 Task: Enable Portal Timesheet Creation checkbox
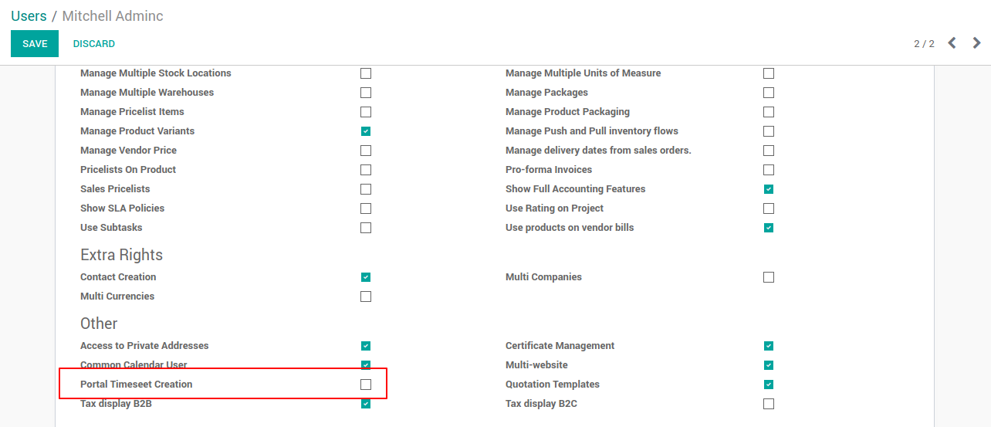[366, 385]
